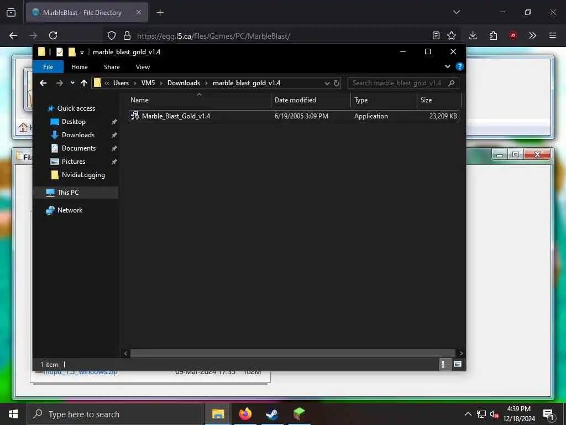Open Marble_Blast_Gold_v1.4 application file icon

135,116
